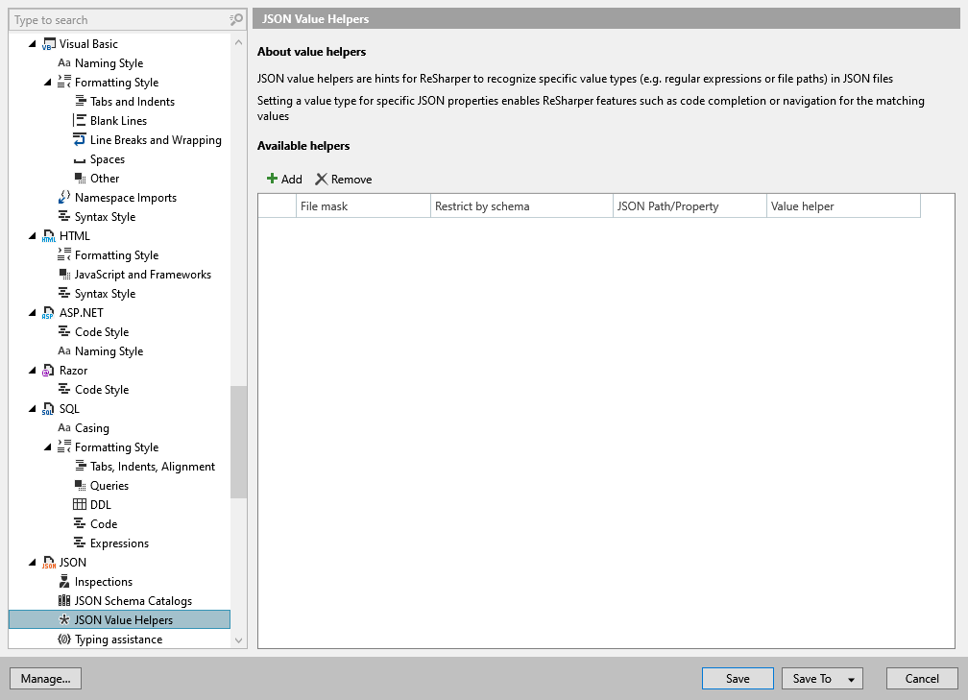Click the Manage... button
968x700 pixels.
(x=45, y=679)
